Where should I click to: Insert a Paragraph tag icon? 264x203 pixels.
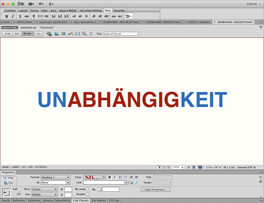34,16
